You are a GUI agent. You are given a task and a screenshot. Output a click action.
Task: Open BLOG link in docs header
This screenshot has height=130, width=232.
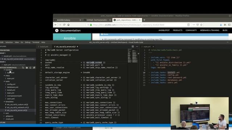point(225,30)
